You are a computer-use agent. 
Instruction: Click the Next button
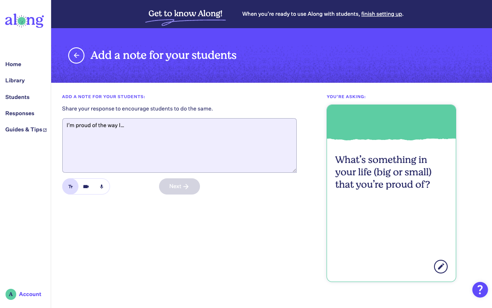click(x=179, y=186)
